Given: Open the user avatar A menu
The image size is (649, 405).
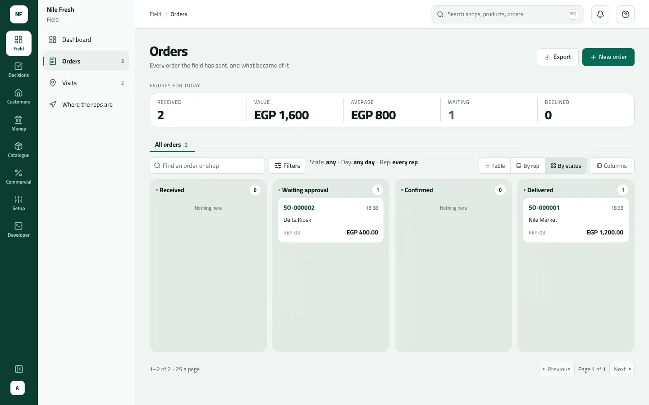Looking at the screenshot, I should [18, 388].
